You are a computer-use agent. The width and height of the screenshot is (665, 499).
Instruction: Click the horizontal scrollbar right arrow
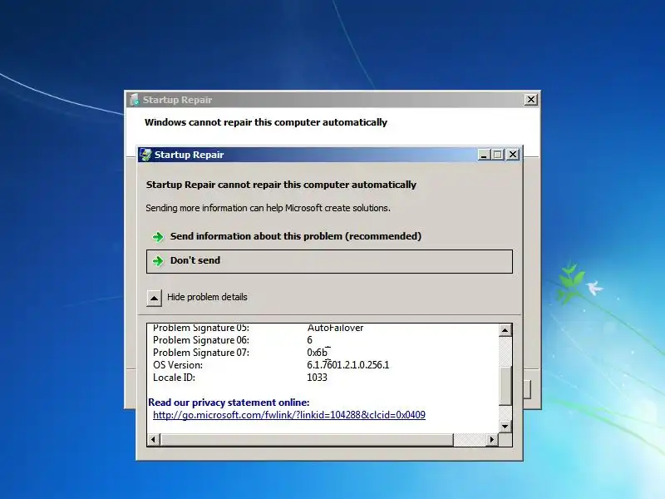point(491,440)
